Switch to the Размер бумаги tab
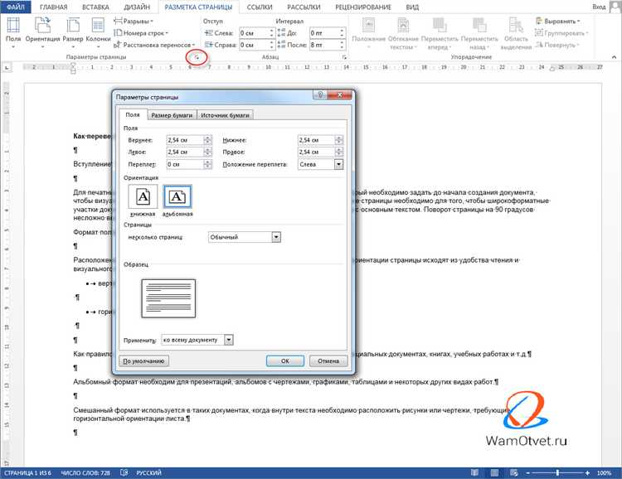This screenshot has height=479, width=622. coord(172,115)
